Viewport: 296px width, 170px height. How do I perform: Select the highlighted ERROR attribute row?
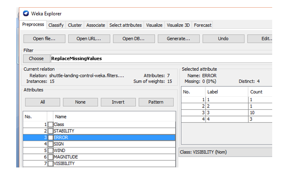[x=99, y=138]
